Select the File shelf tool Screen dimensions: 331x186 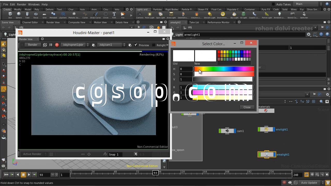123,15
